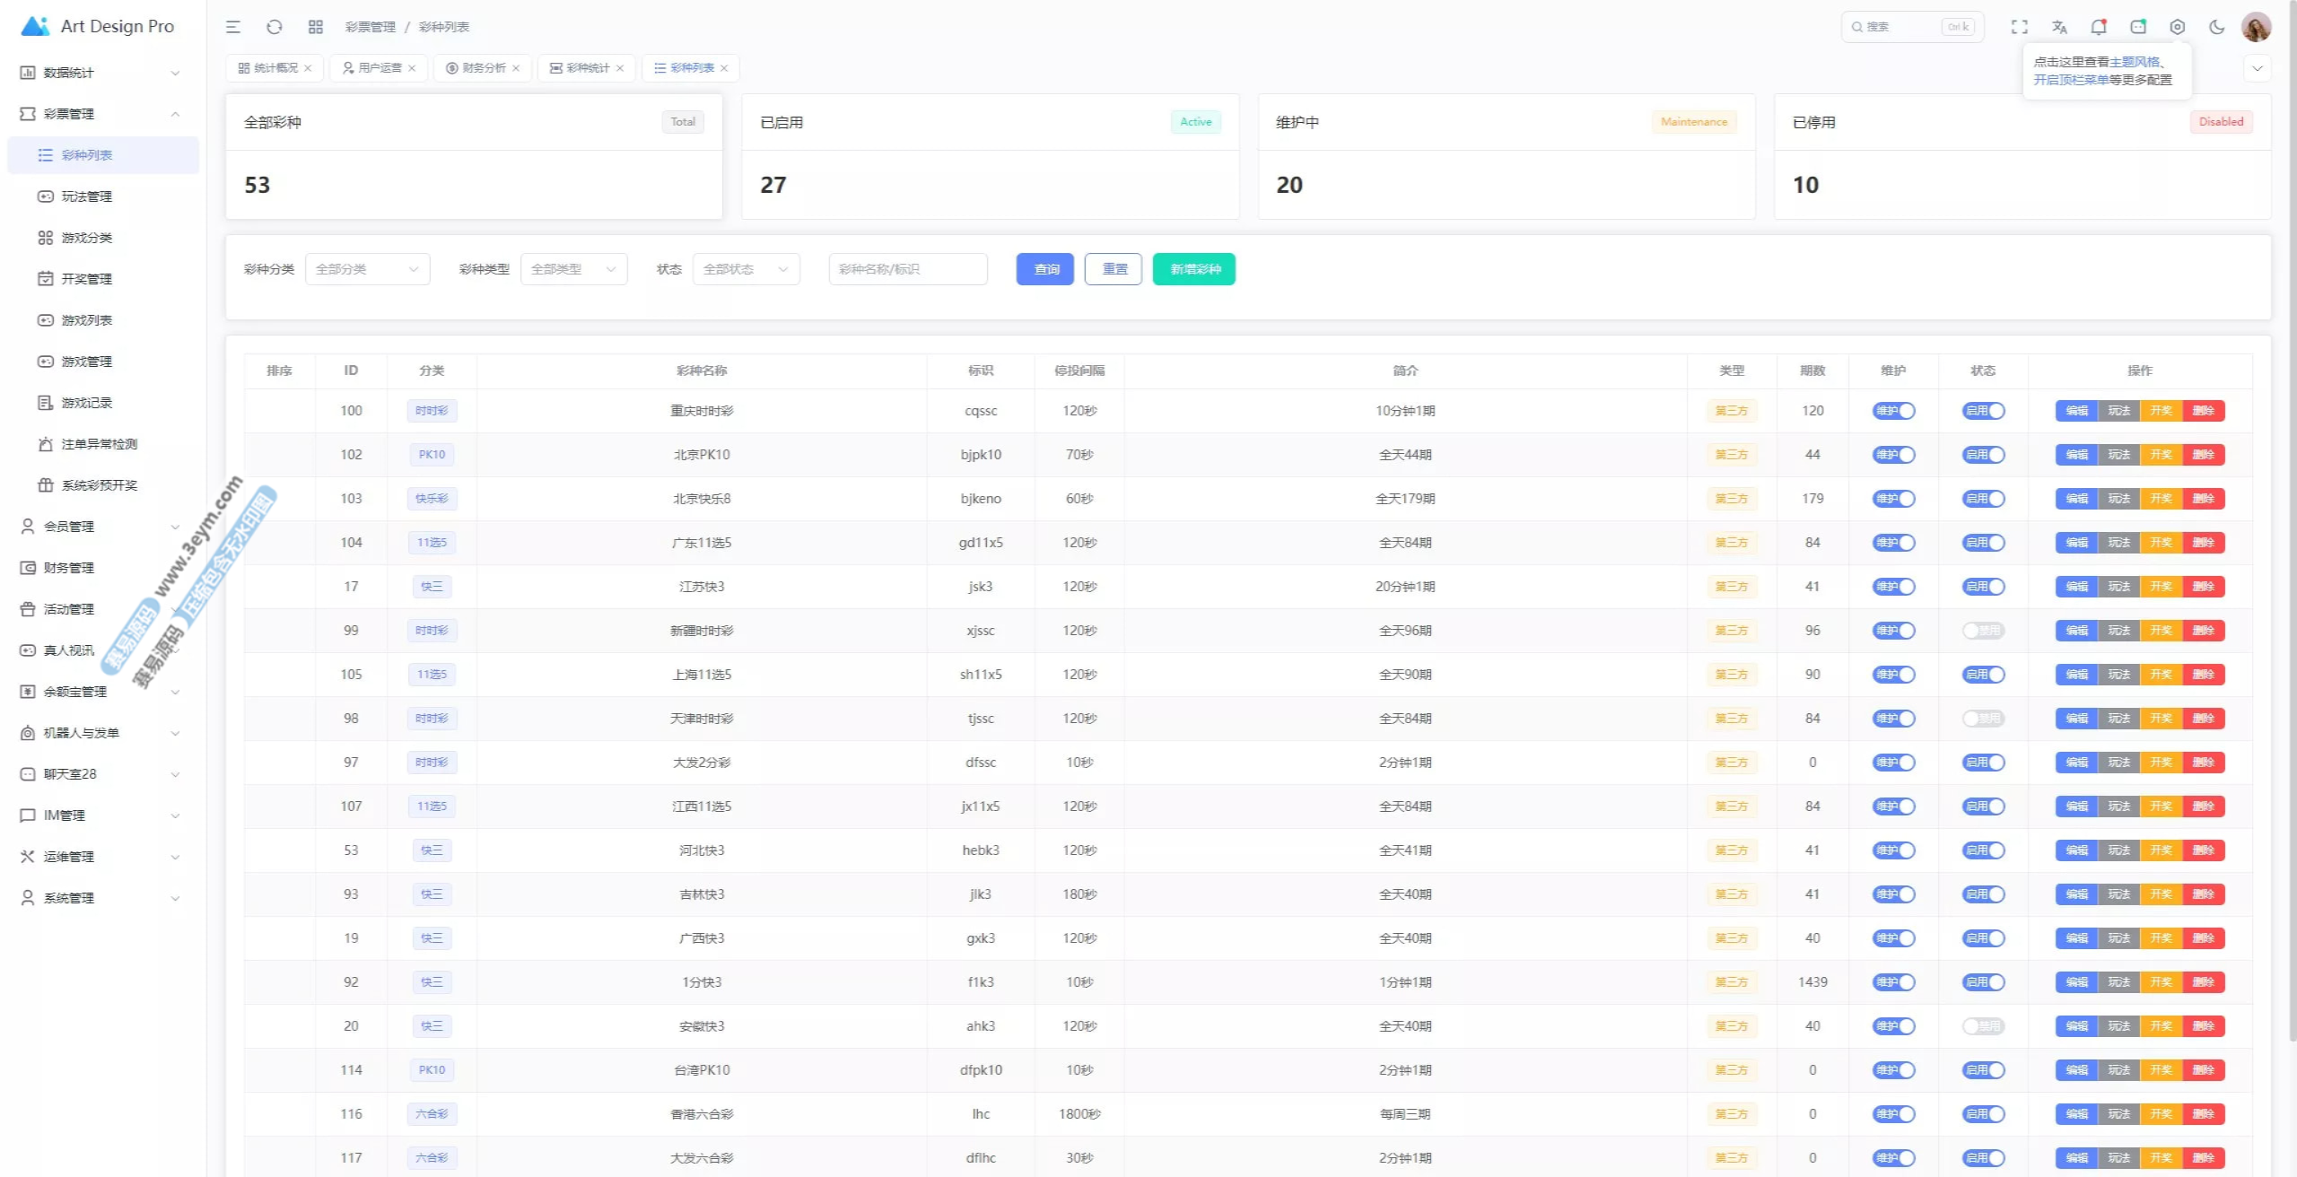Toggle status switch for 北京PK10
The image size is (2297, 1177).
coord(1983,455)
